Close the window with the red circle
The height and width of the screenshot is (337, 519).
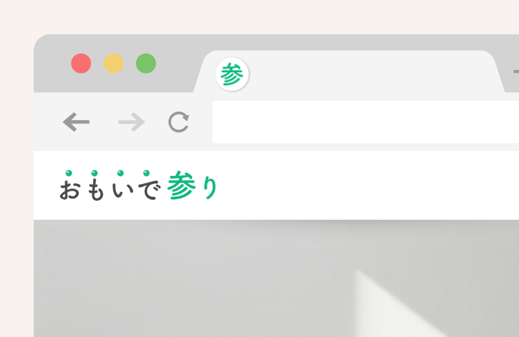81,63
